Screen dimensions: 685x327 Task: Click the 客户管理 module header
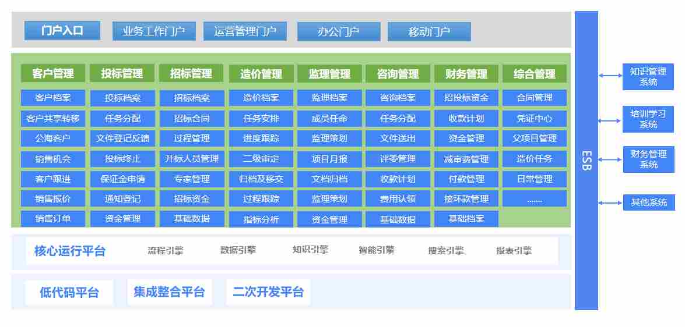[53, 74]
